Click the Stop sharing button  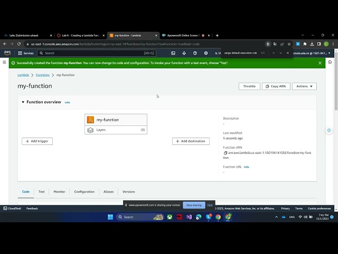(x=194, y=205)
